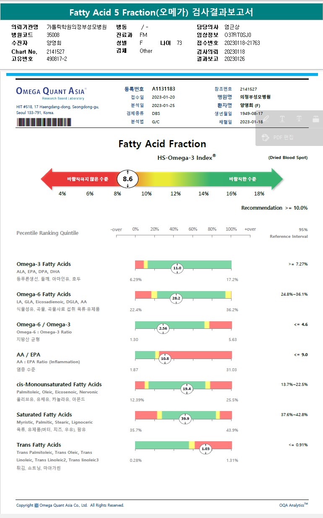The height and width of the screenshot is (518, 323).
Task: Click the 39.9 saturated fat marker
Action: point(185,419)
